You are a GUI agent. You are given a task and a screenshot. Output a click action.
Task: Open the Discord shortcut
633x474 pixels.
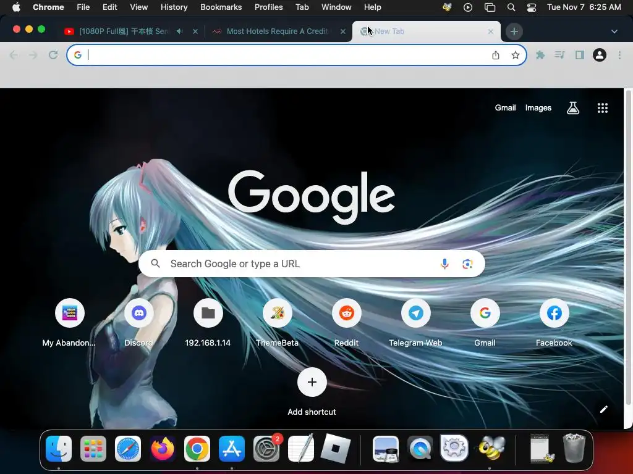click(x=139, y=322)
